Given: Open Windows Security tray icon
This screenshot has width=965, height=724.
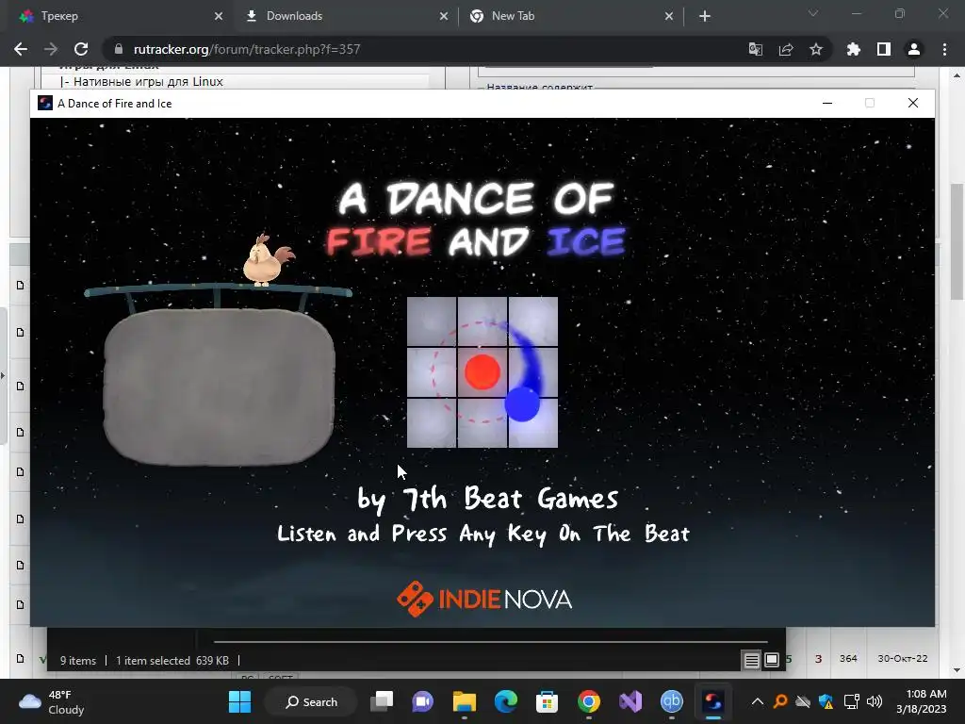Looking at the screenshot, I should [826, 701].
